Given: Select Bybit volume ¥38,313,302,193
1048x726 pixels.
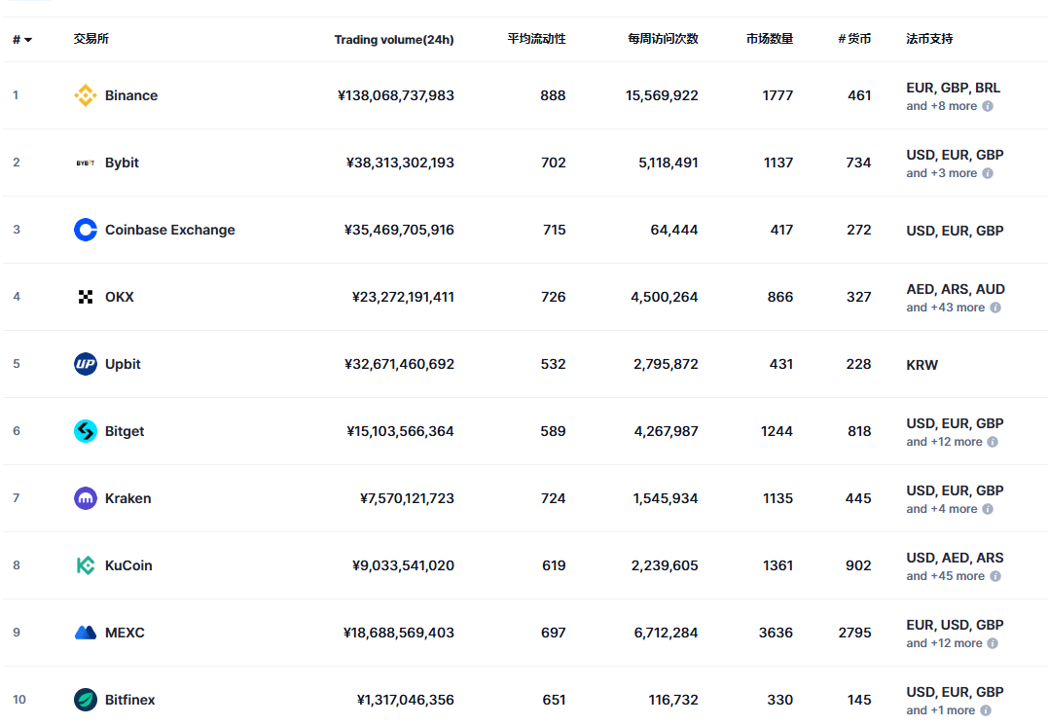Looking at the screenshot, I should coord(400,163).
